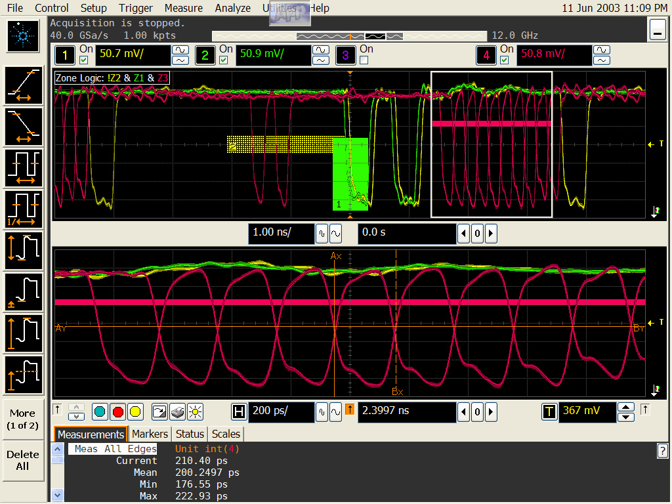Increase trigger level with up arrow

(627, 407)
